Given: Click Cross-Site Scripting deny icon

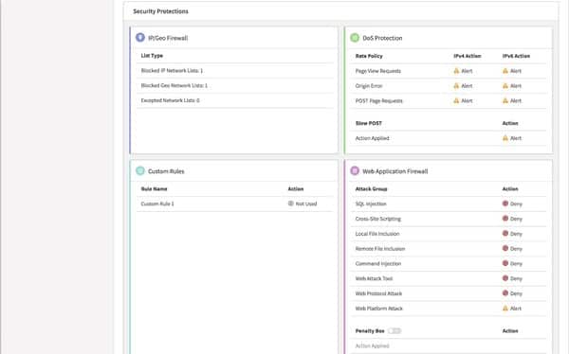Looking at the screenshot, I should [x=505, y=218].
